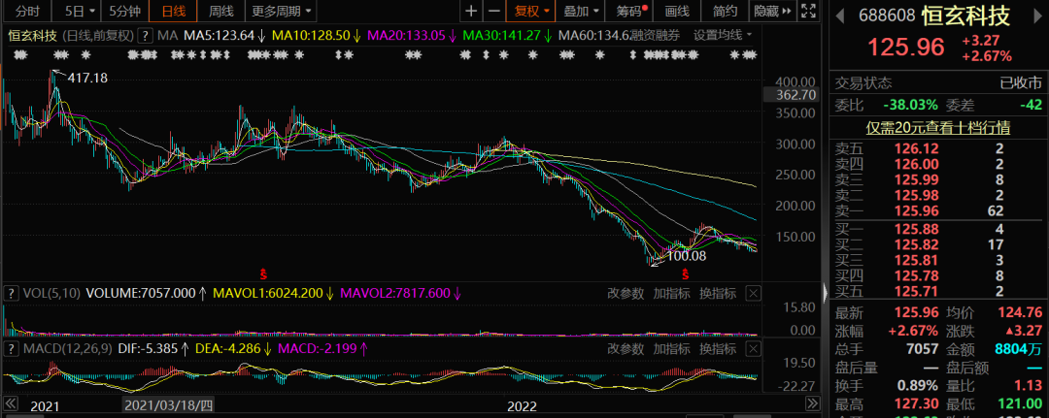This screenshot has height=418, width=1049.
Task: Click MA10:128.50 value
Action: click(311, 35)
